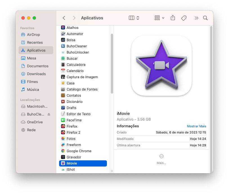Select the Fotos app icon

pyautogui.click(x=63, y=138)
